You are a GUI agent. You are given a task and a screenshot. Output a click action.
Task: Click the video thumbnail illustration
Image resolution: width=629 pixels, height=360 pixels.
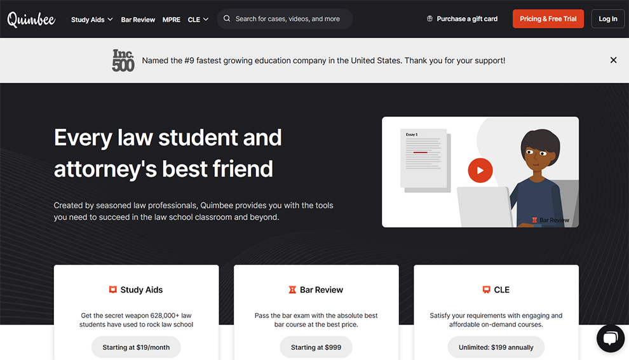pyautogui.click(x=480, y=172)
